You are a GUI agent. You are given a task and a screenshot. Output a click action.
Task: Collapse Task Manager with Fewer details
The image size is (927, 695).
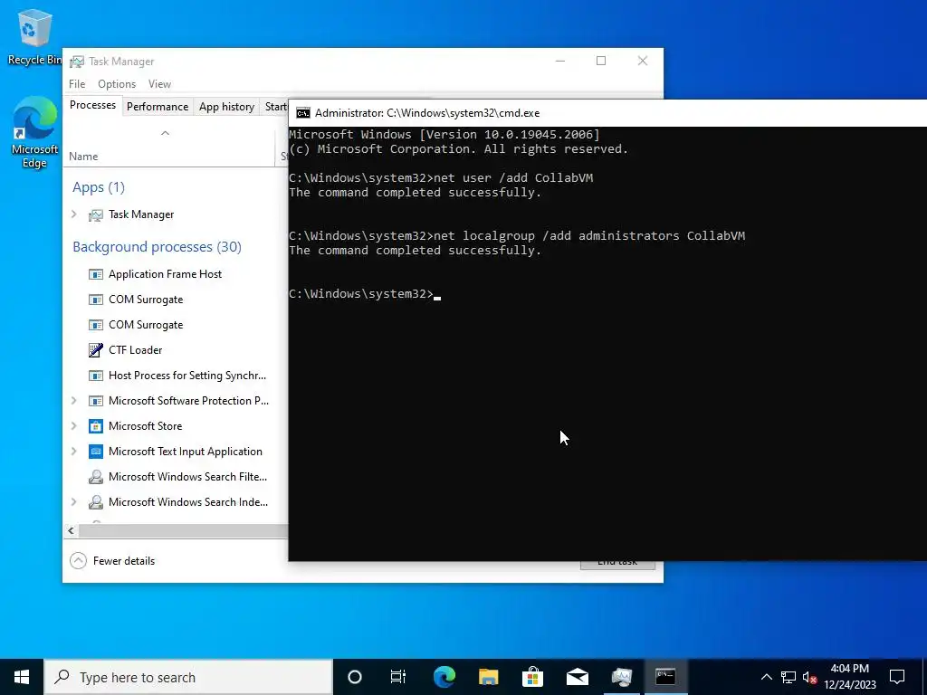[x=112, y=561]
